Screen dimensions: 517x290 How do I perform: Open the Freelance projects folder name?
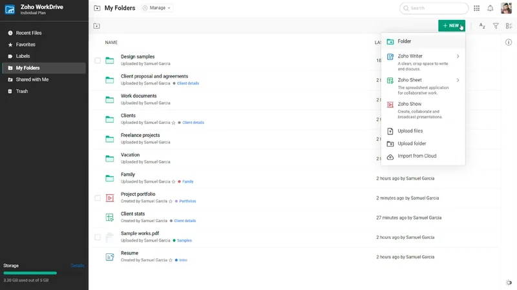pos(140,135)
